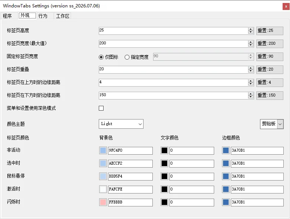
Task: Click the 非活动 border 3A70B1 field
Action: coord(257,151)
